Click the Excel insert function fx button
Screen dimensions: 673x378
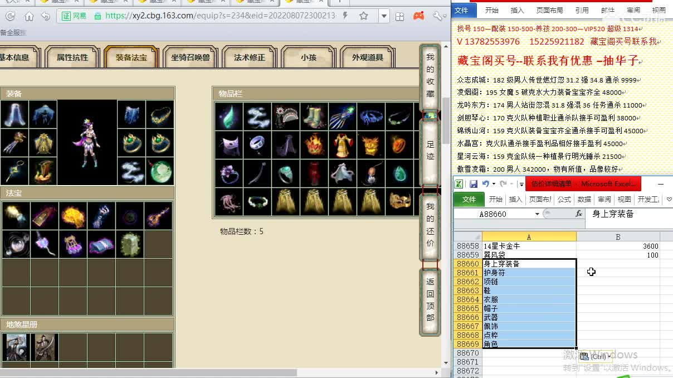tap(578, 214)
